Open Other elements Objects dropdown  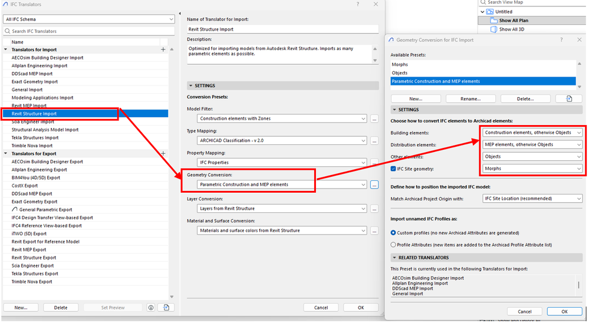532,157
